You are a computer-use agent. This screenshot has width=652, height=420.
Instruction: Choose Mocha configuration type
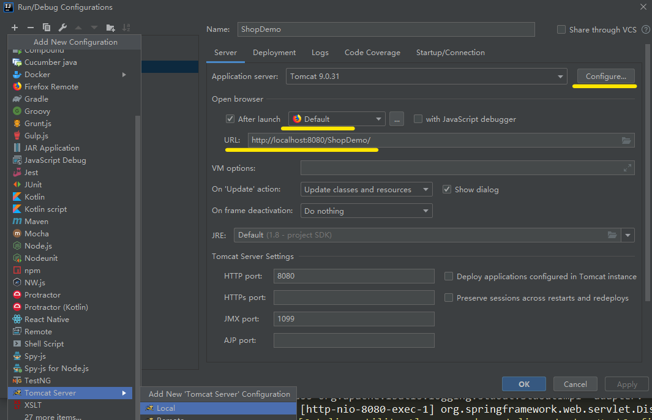70,234
